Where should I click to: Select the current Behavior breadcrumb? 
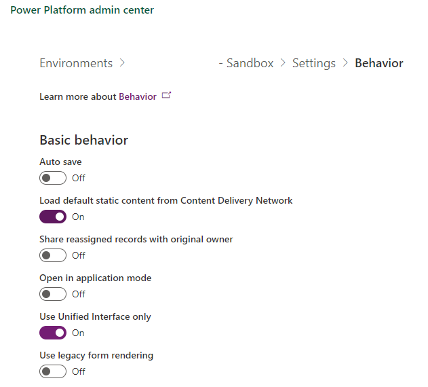click(378, 63)
